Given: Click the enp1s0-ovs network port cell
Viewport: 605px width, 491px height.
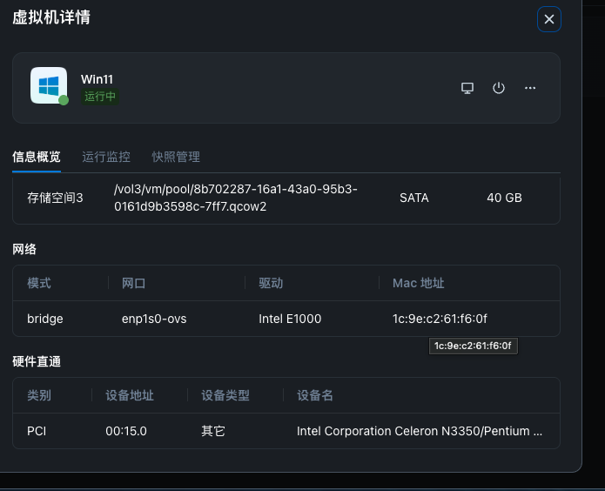Looking at the screenshot, I should [x=154, y=319].
